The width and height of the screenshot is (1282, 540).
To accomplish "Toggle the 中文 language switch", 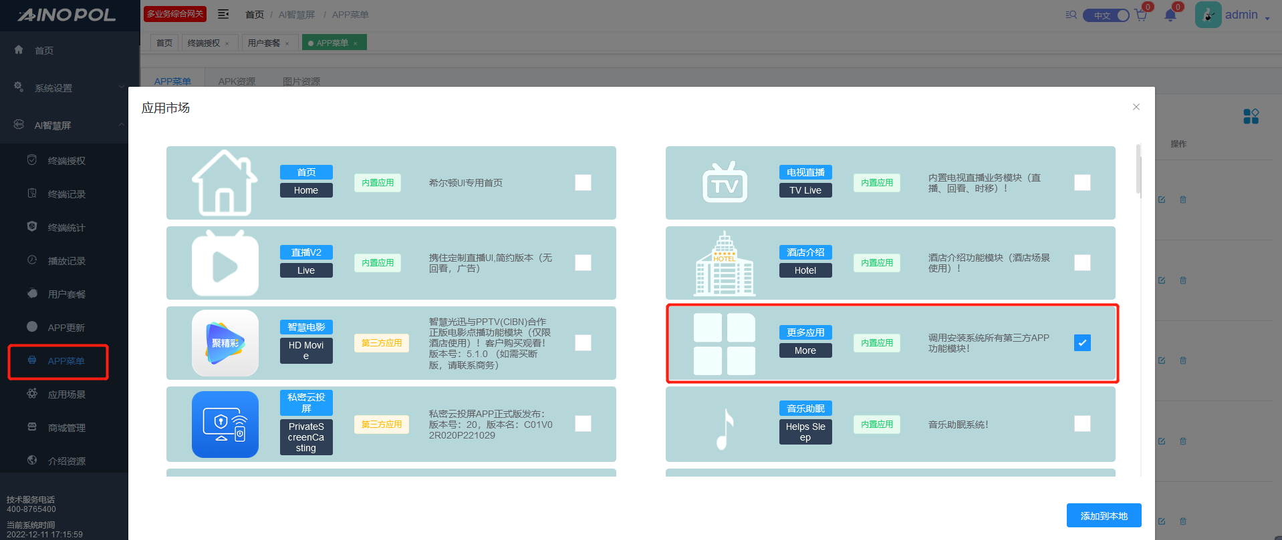I will pos(1106,15).
